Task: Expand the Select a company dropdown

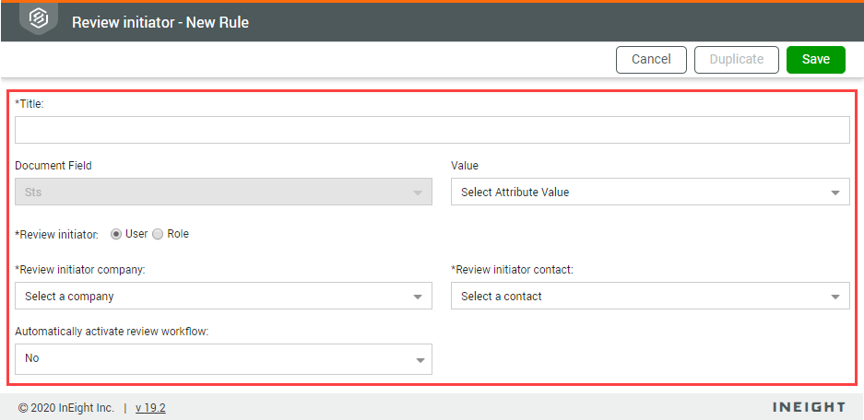Action: point(223,297)
